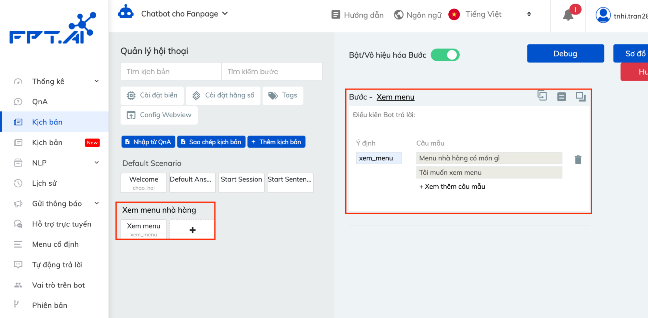Click the Thêm kịch bản button

(276, 142)
